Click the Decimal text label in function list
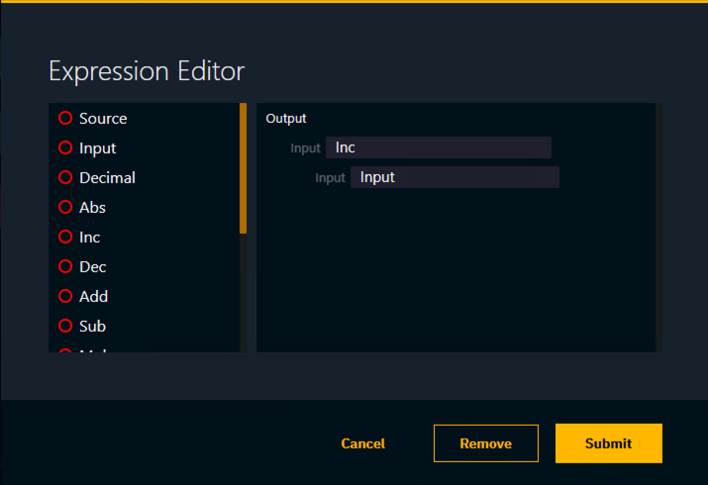The height and width of the screenshot is (485, 708). point(107,177)
